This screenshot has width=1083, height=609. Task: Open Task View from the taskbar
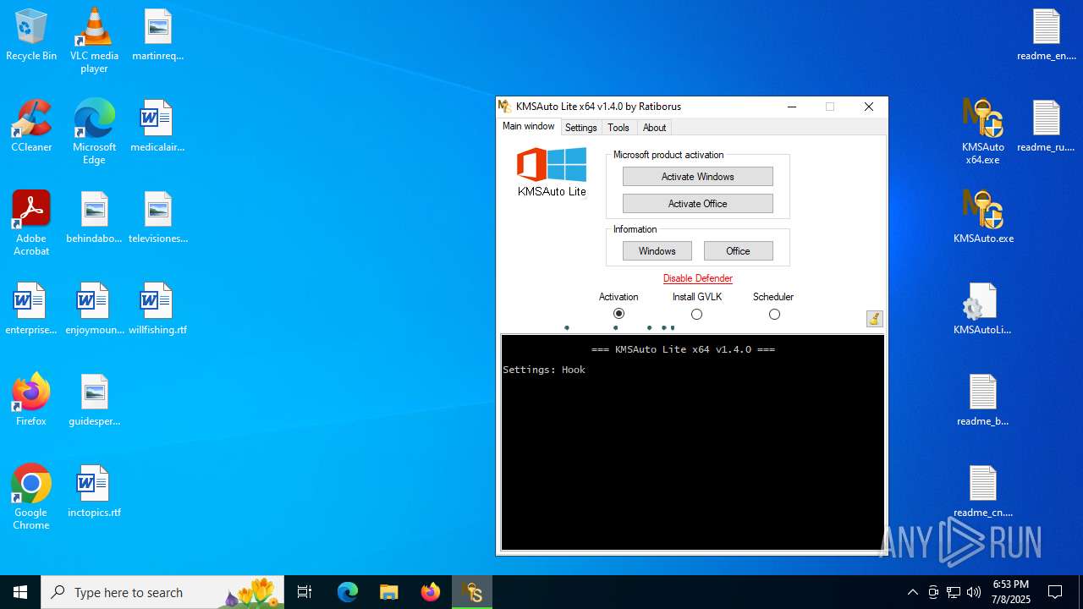tap(305, 592)
